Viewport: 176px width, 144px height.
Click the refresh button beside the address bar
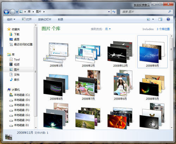[114, 12]
